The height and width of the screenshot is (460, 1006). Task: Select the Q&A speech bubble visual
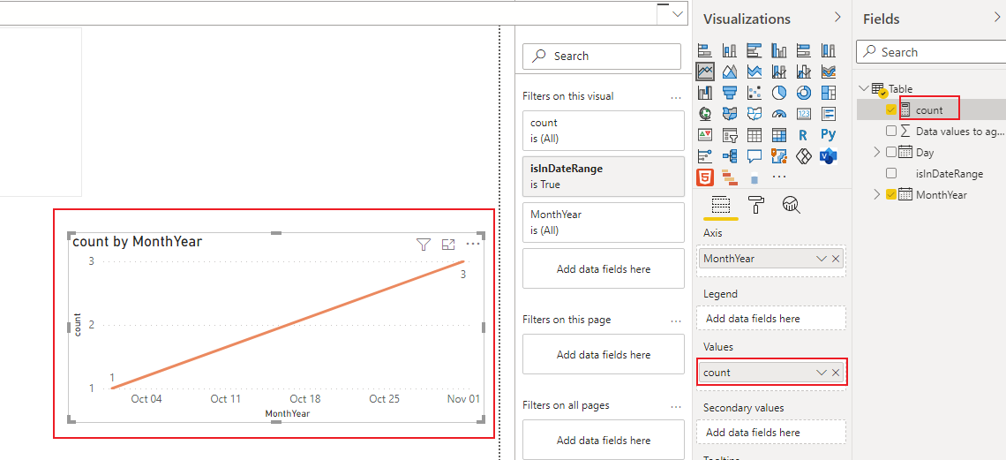[x=754, y=156]
